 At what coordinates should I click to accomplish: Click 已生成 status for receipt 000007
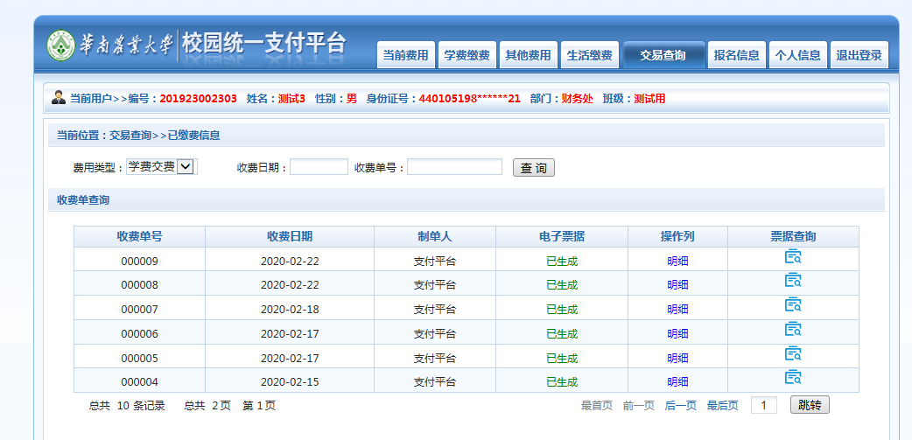562,309
